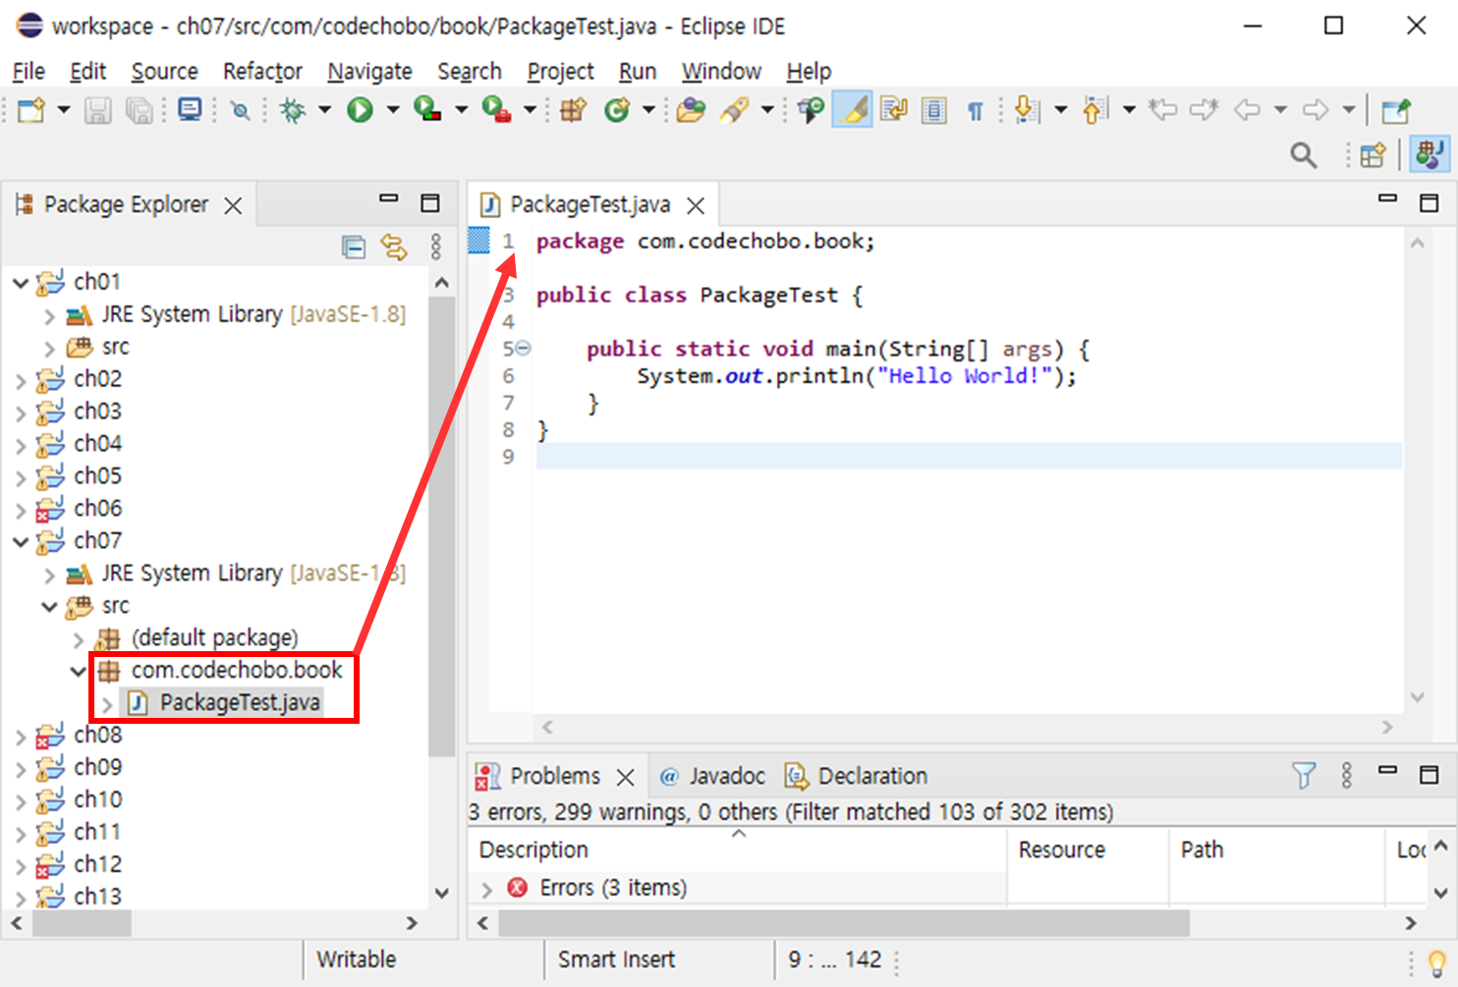Open dropdown arrow next to New icon
This screenshot has height=987, width=1458.
click(64, 110)
